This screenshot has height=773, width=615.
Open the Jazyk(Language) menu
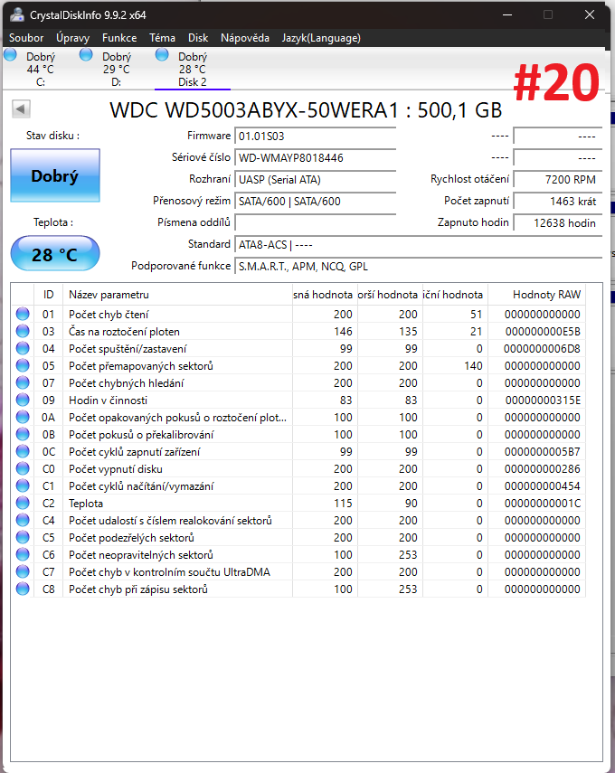pos(321,38)
